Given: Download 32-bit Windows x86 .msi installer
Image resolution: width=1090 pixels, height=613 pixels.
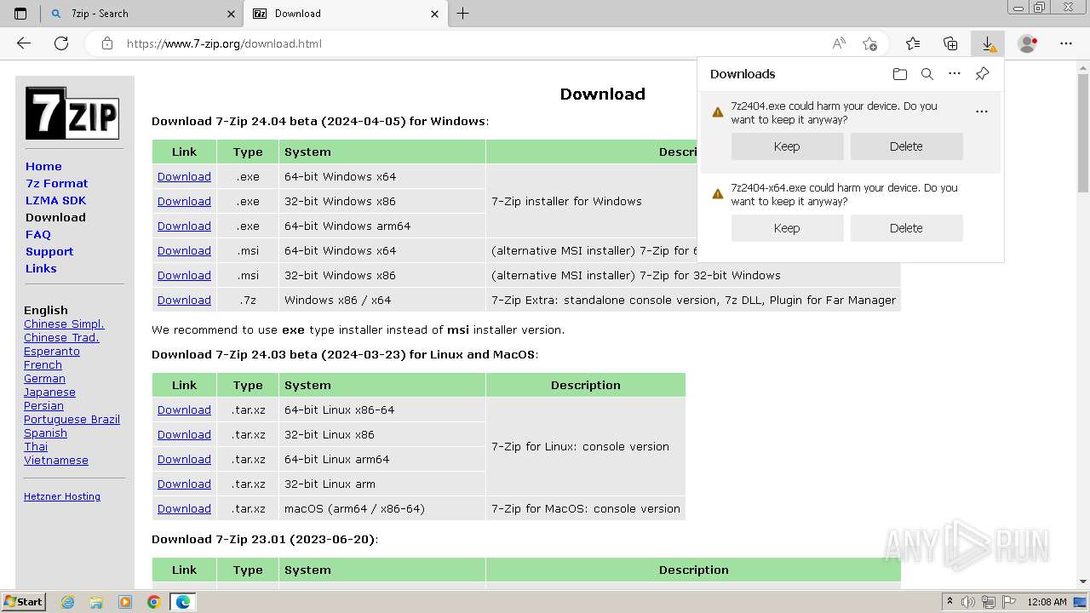Looking at the screenshot, I should pos(184,276).
